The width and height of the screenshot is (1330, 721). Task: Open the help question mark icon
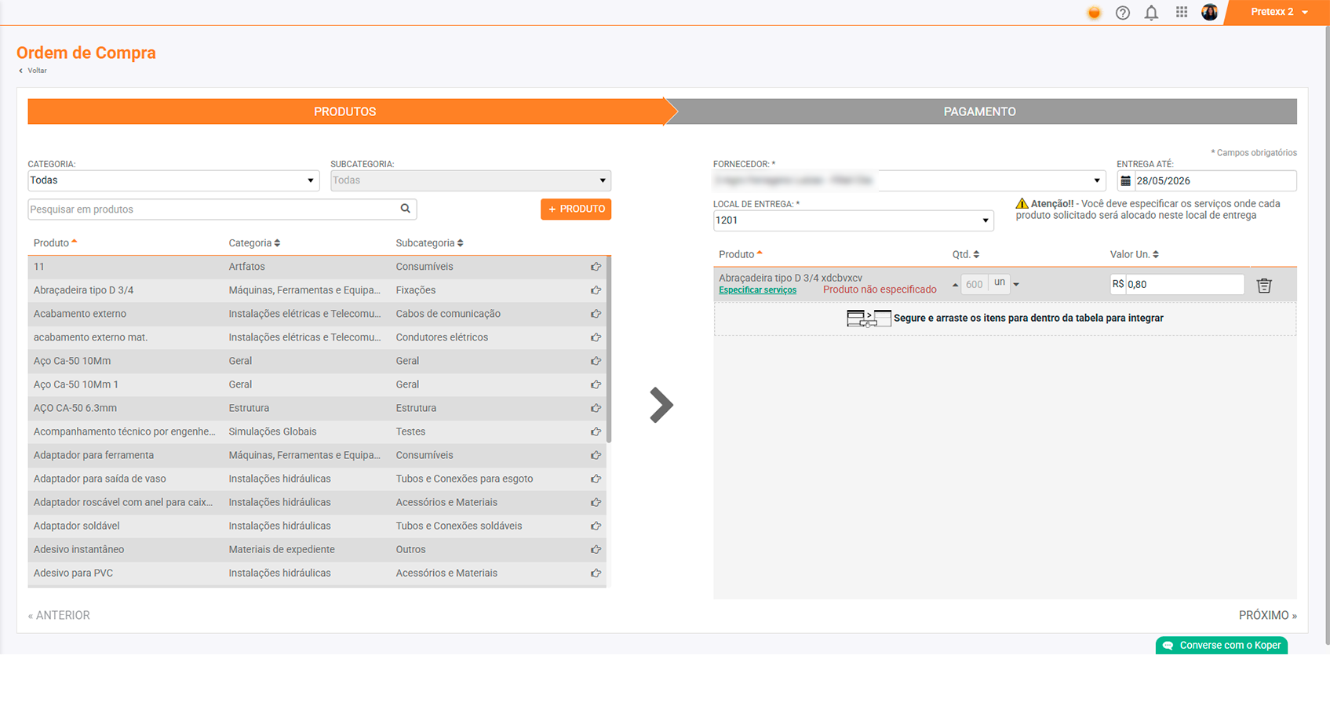click(x=1123, y=13)
